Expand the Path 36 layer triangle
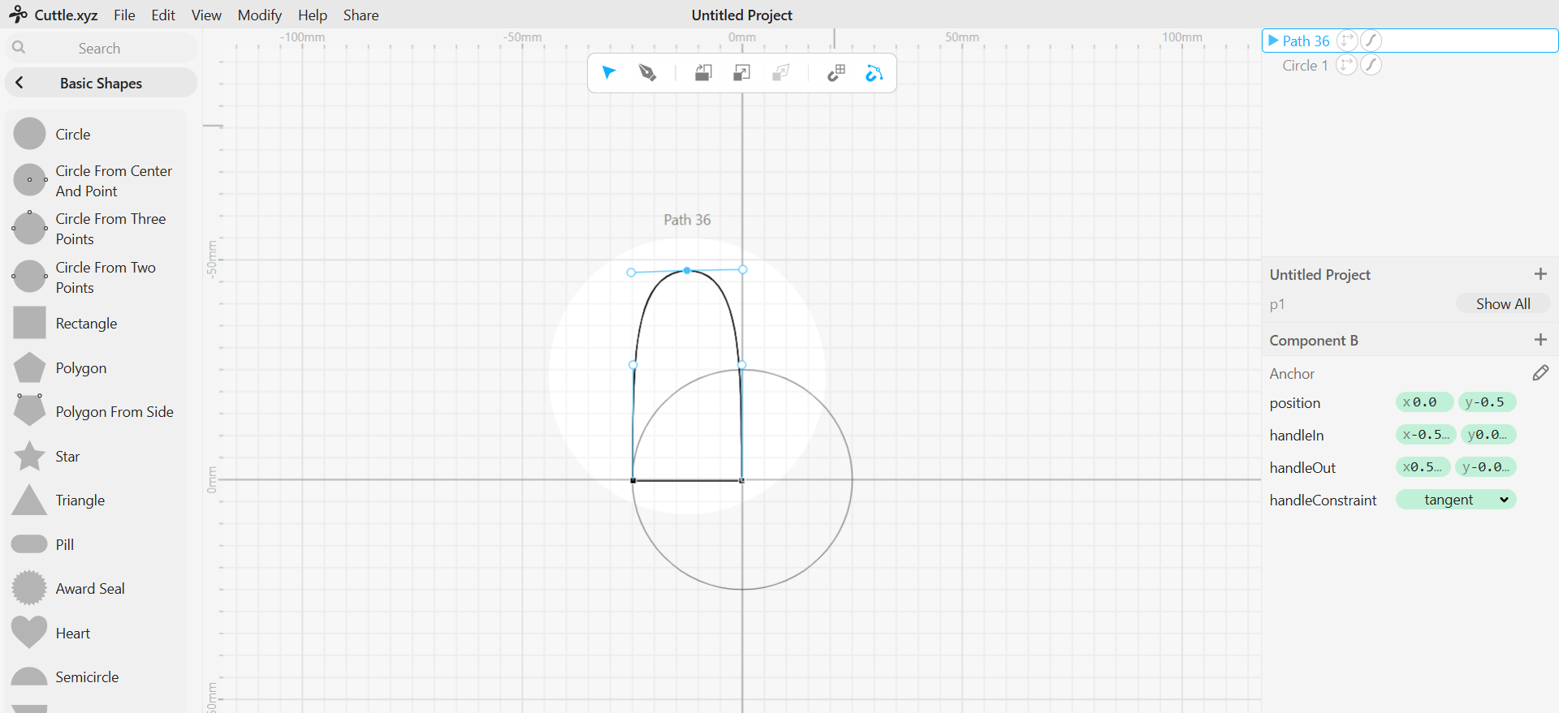The image size is (1559, 713). [x=1273, y=41]
